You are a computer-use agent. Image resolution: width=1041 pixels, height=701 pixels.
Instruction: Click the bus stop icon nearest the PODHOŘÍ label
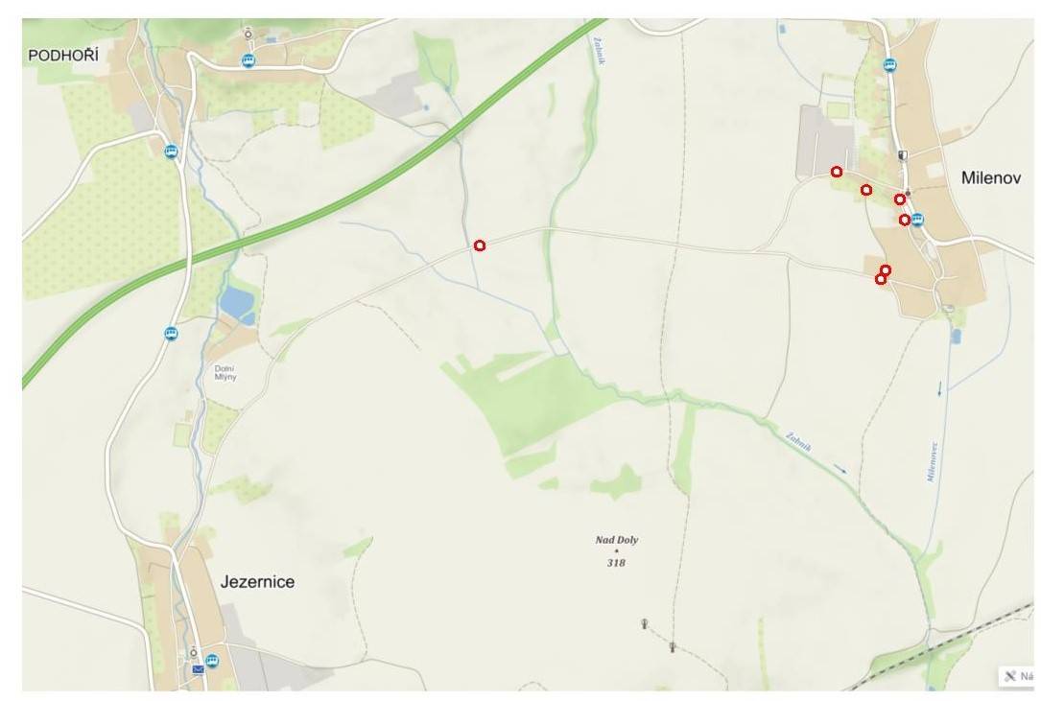(x=172, y=152)
